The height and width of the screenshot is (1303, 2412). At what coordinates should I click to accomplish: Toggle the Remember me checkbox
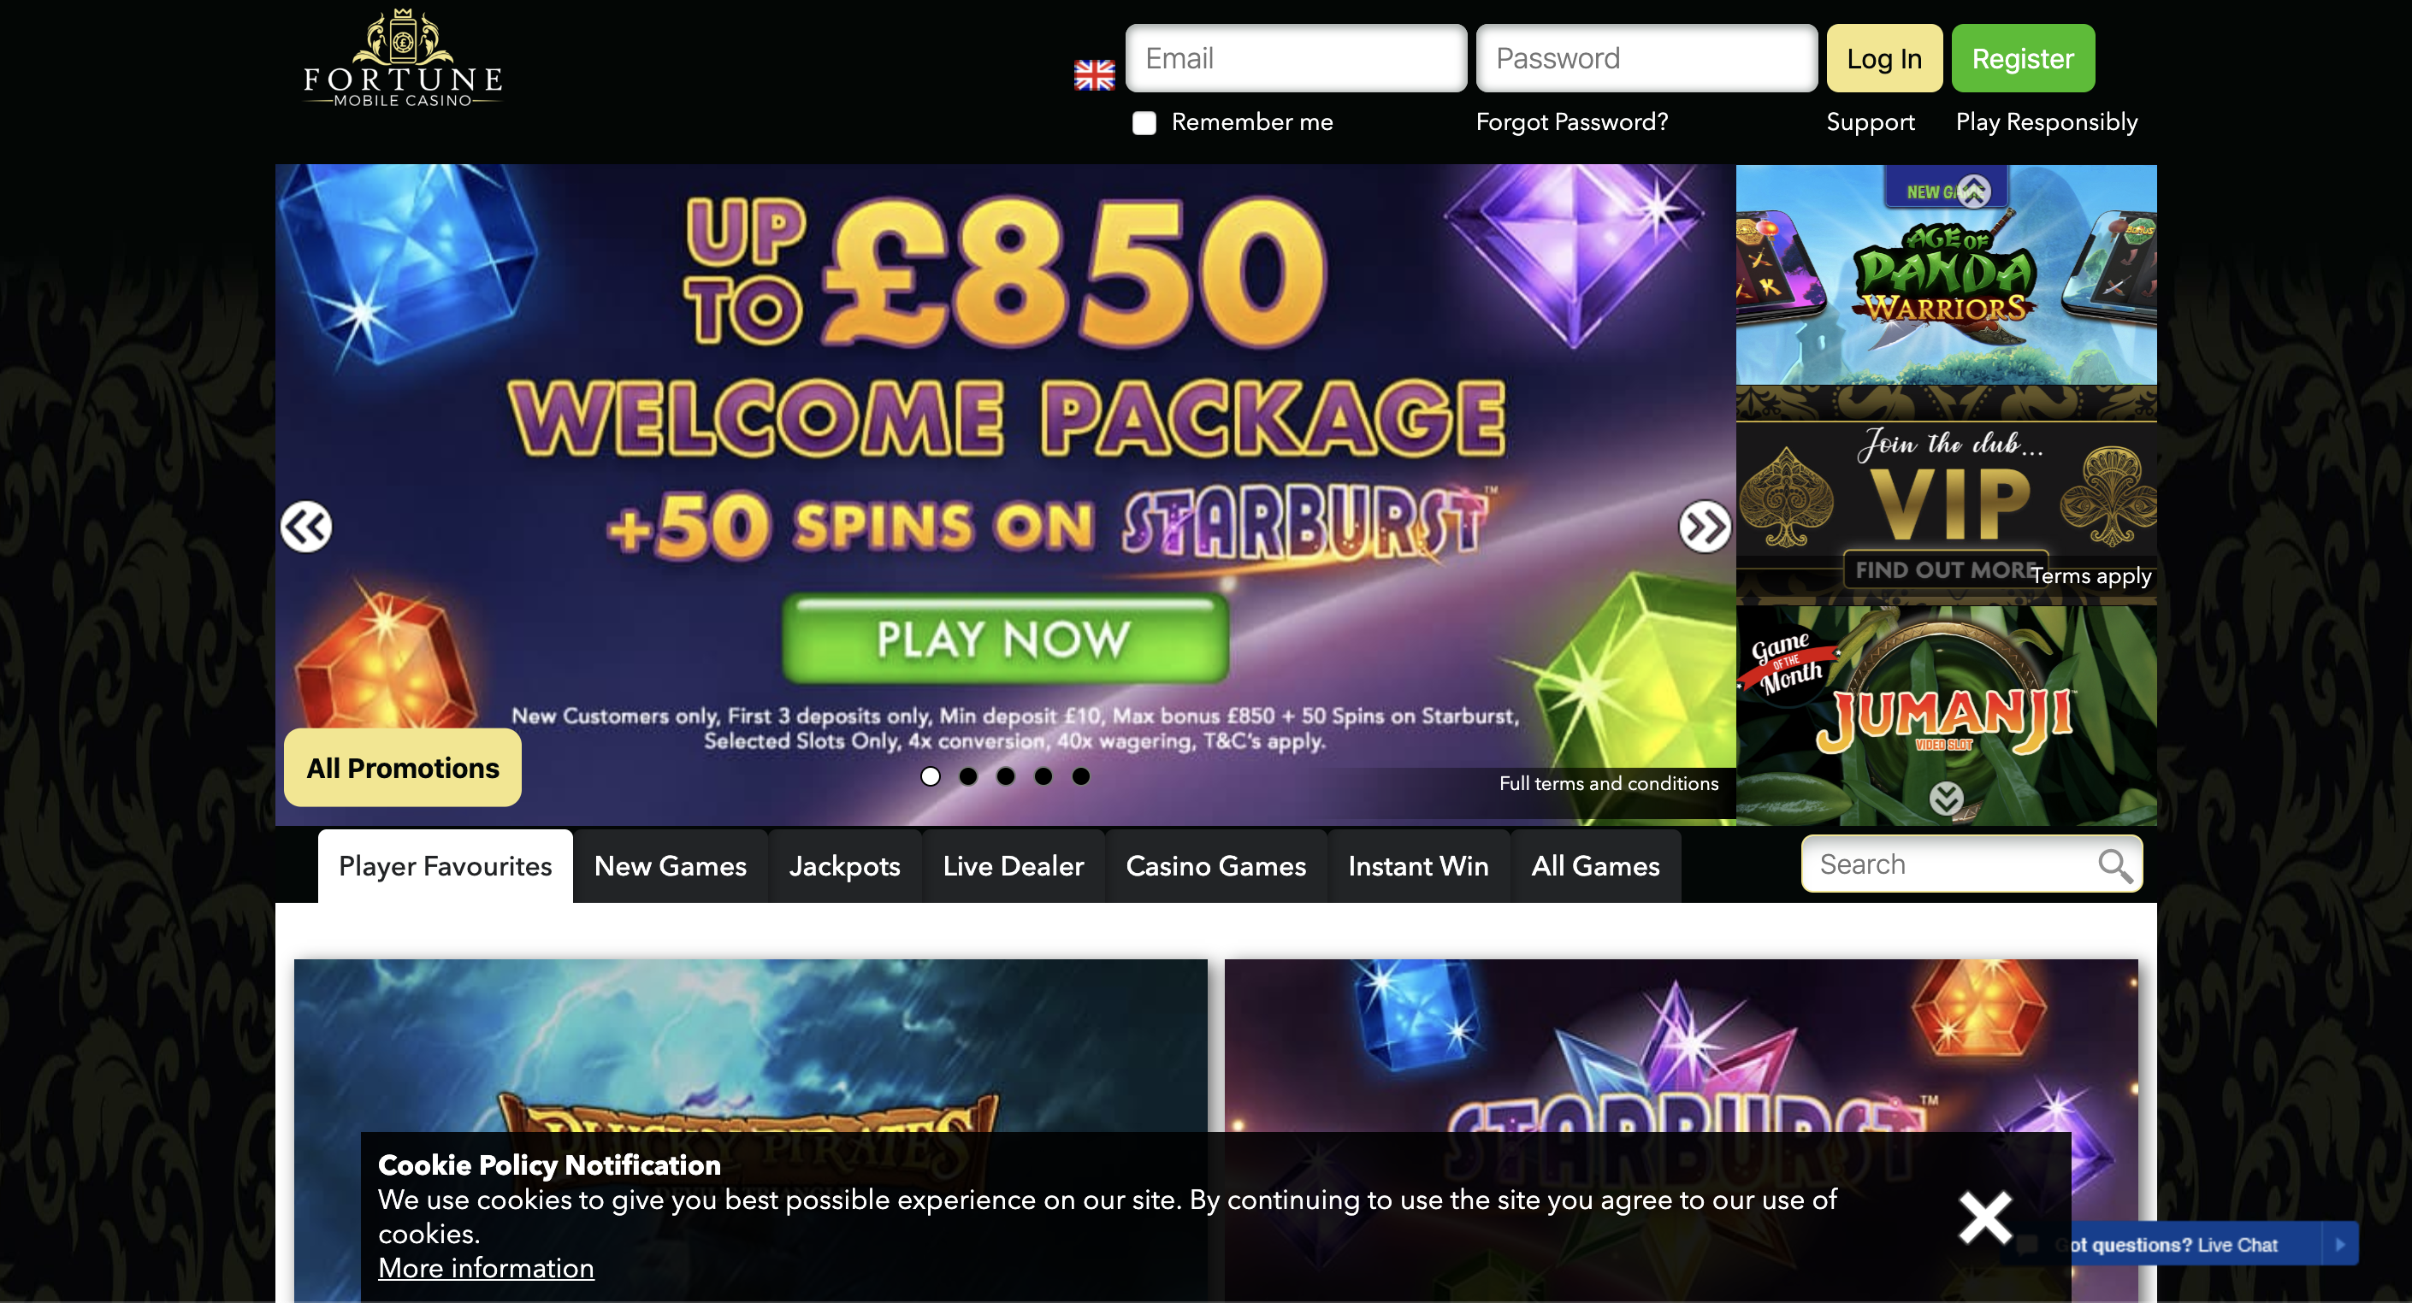pos(1144,122)
